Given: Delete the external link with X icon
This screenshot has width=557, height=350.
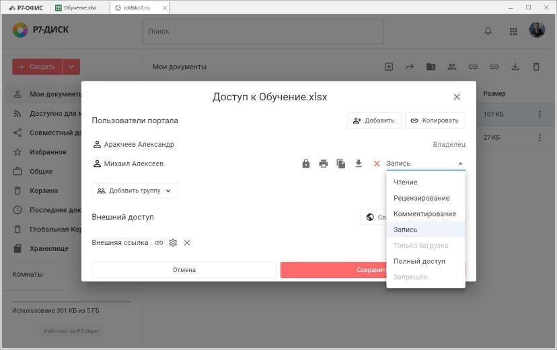Looking at the screenshot, I should [x=187, y=243].
